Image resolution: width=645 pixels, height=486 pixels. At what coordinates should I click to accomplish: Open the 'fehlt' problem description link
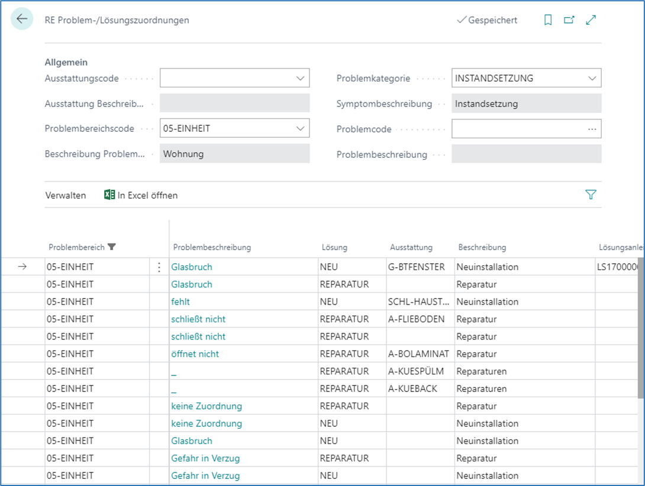(180, 302)
